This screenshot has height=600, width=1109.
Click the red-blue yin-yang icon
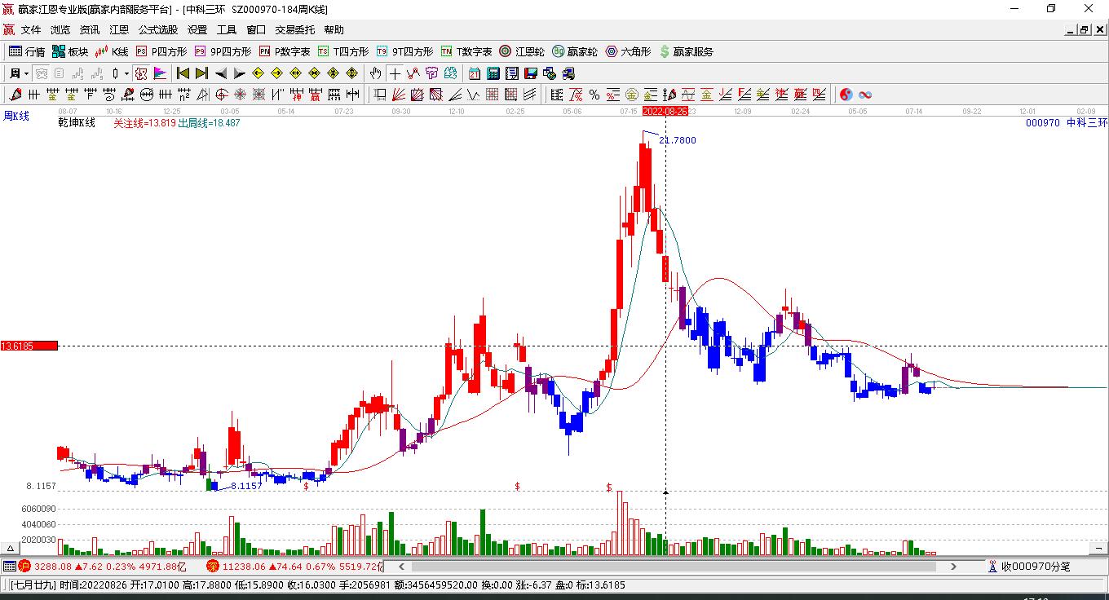pyautogui.click(x=846, y=95)
